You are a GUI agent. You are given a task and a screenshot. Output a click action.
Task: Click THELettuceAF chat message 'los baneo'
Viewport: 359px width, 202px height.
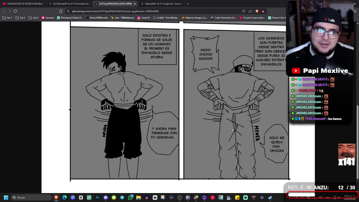click(x=335, y=119)
